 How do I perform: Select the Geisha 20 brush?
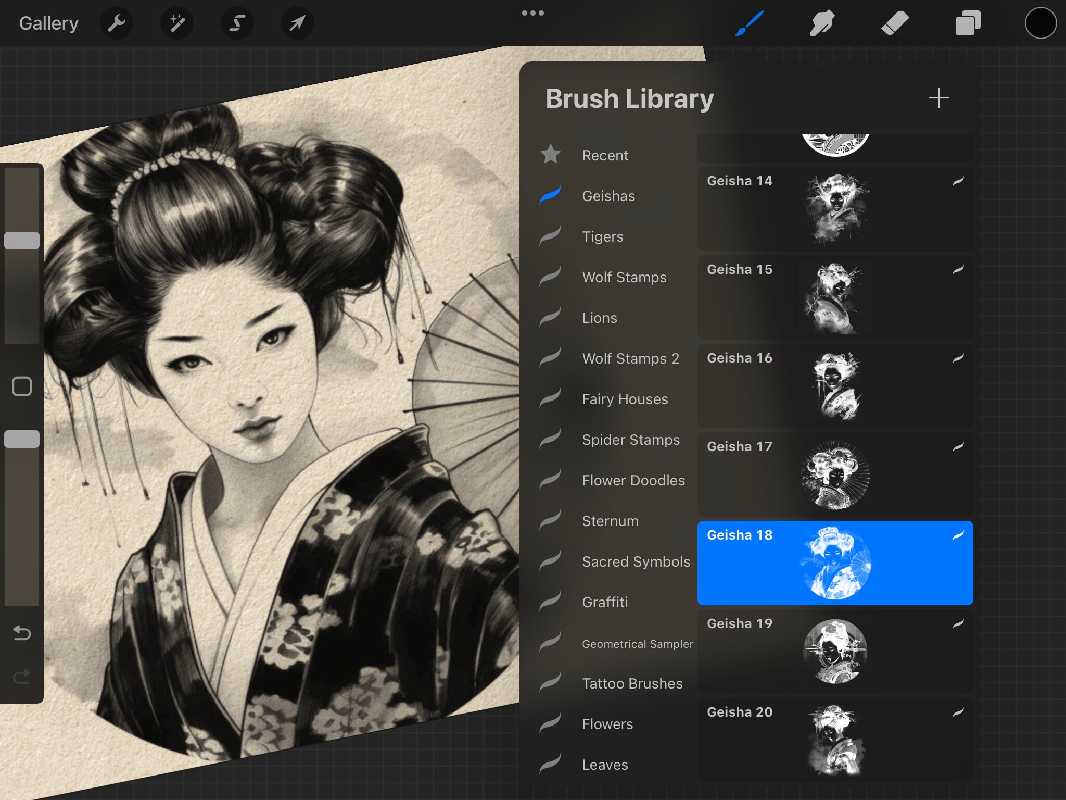coord(835,740)
